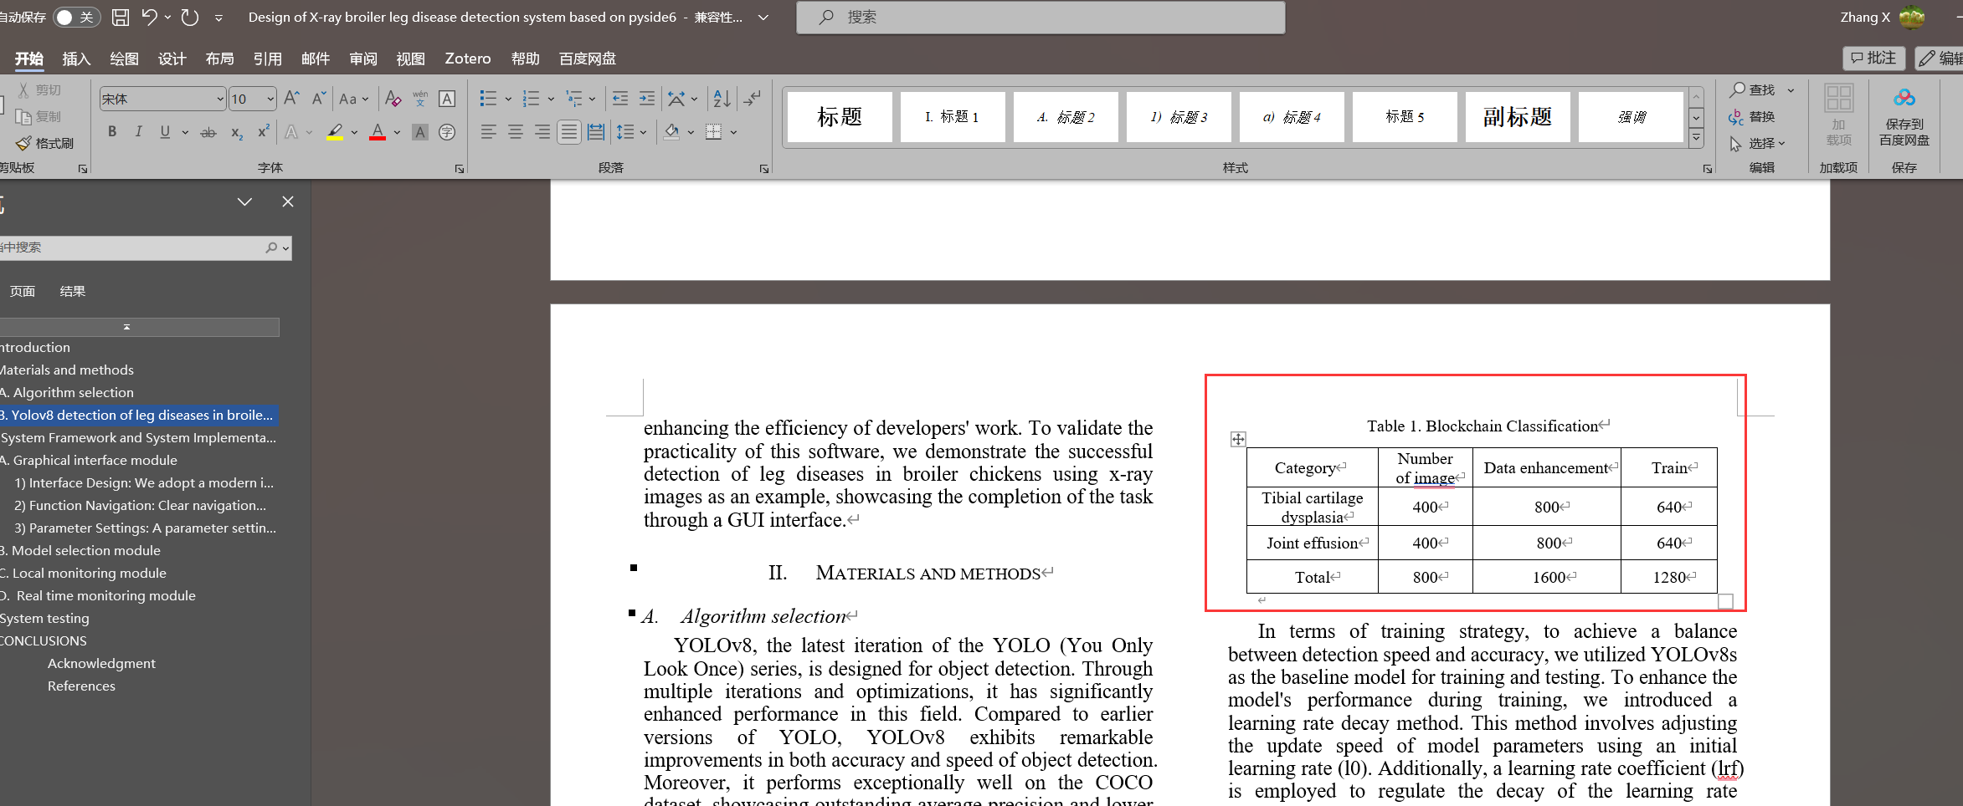Click the 查找 find button

(x=1753, y=89)
